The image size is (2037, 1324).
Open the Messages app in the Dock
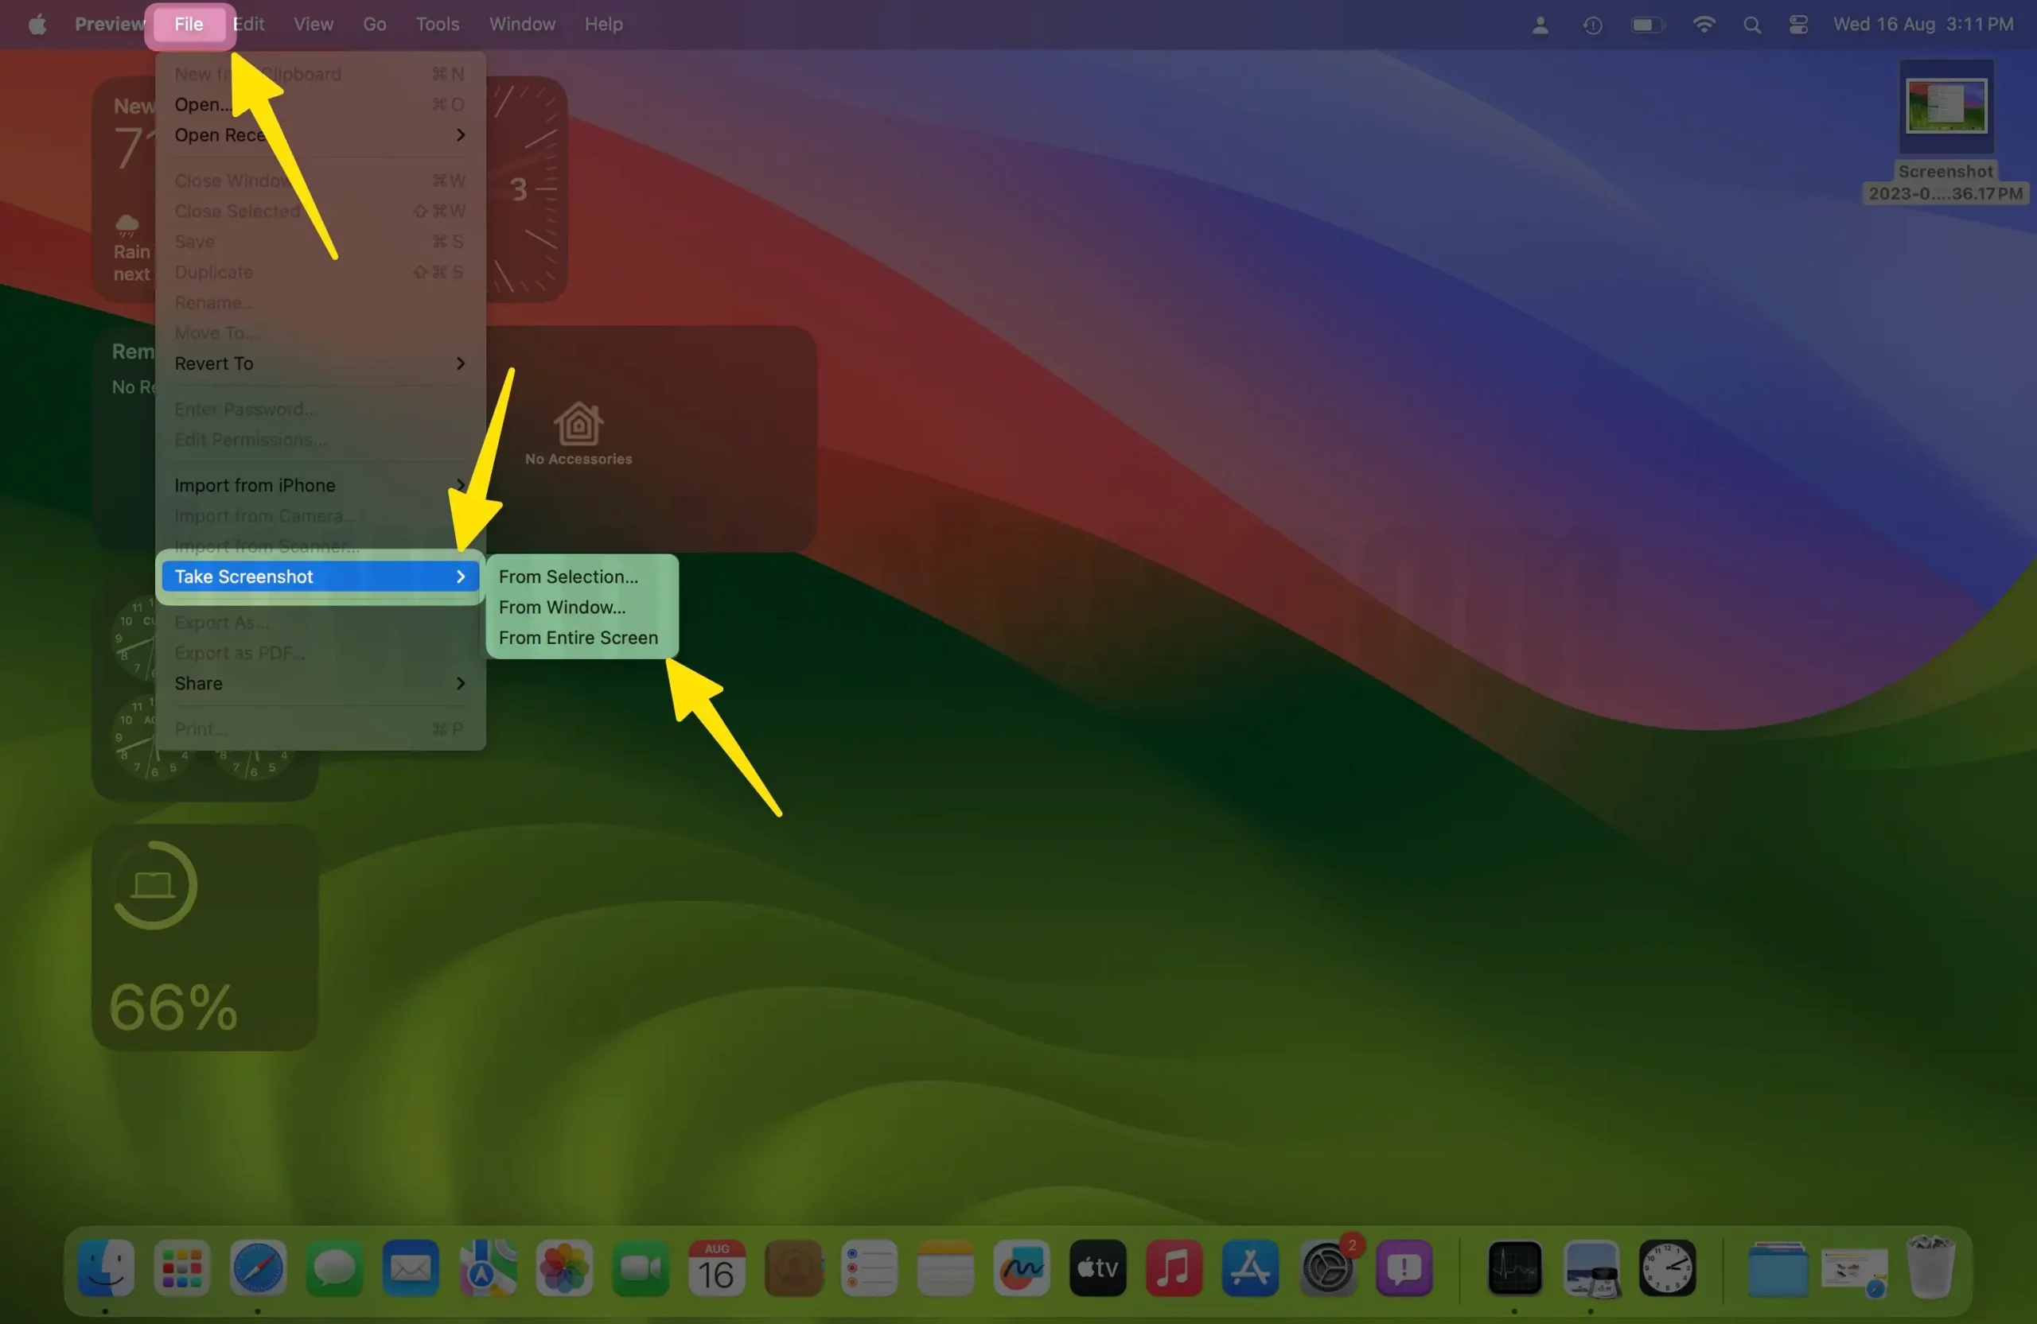pos(333,1268)
